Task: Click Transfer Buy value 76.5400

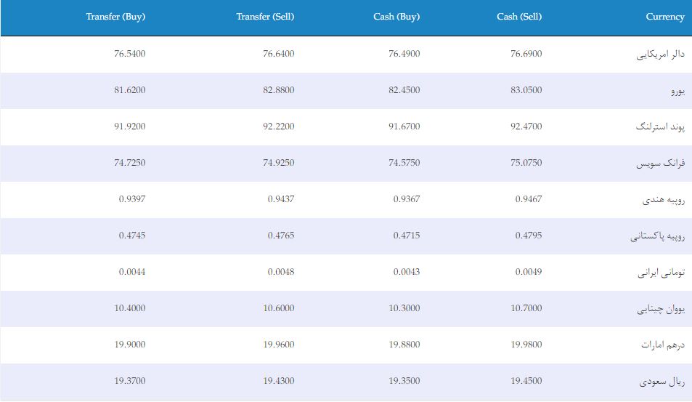Action: click(x=130, y=54)
